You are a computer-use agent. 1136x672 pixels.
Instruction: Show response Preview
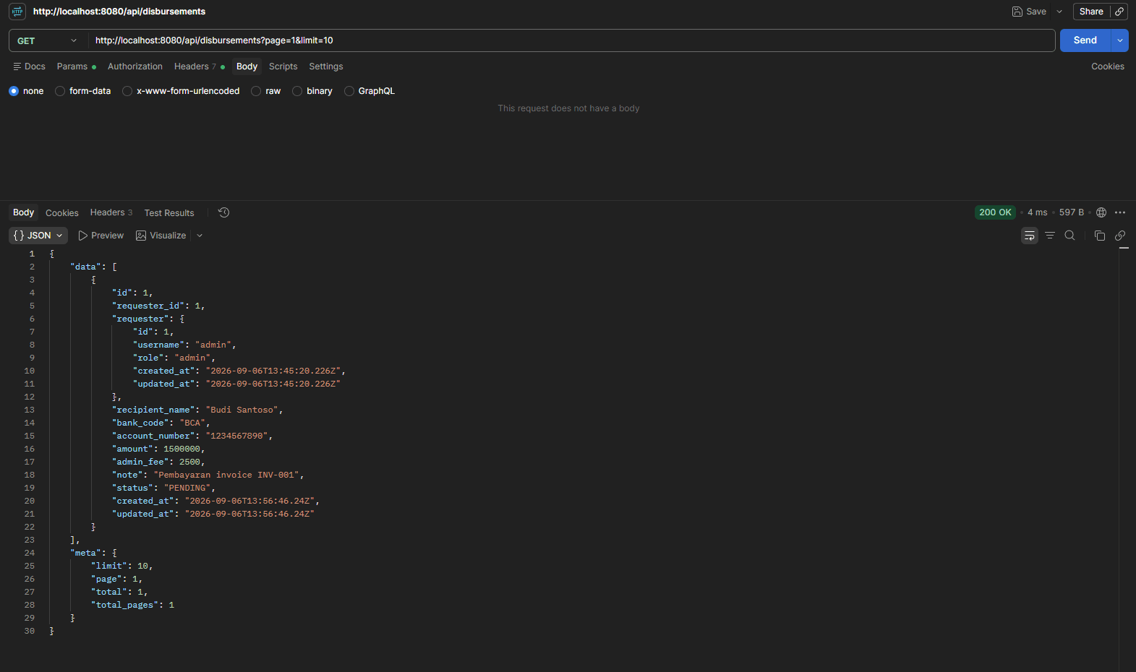[x=101, y=236]
